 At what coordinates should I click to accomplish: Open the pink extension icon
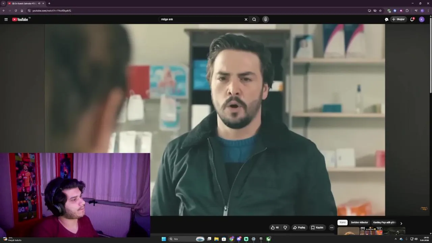[x=401, y=11]
